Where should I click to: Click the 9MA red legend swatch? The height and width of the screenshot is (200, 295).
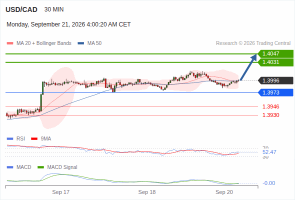[x=34, y=139]
